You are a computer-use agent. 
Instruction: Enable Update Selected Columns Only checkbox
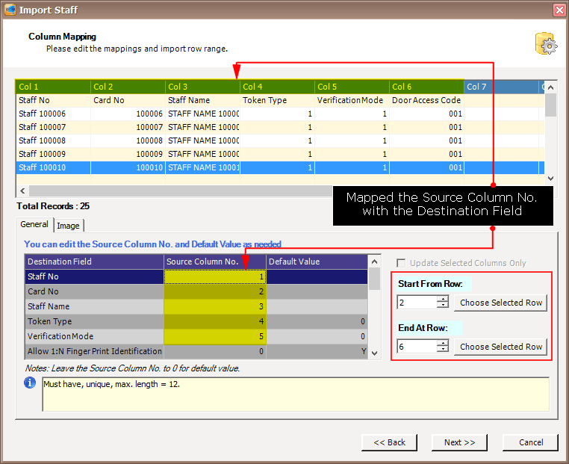[x=402, y=263]
